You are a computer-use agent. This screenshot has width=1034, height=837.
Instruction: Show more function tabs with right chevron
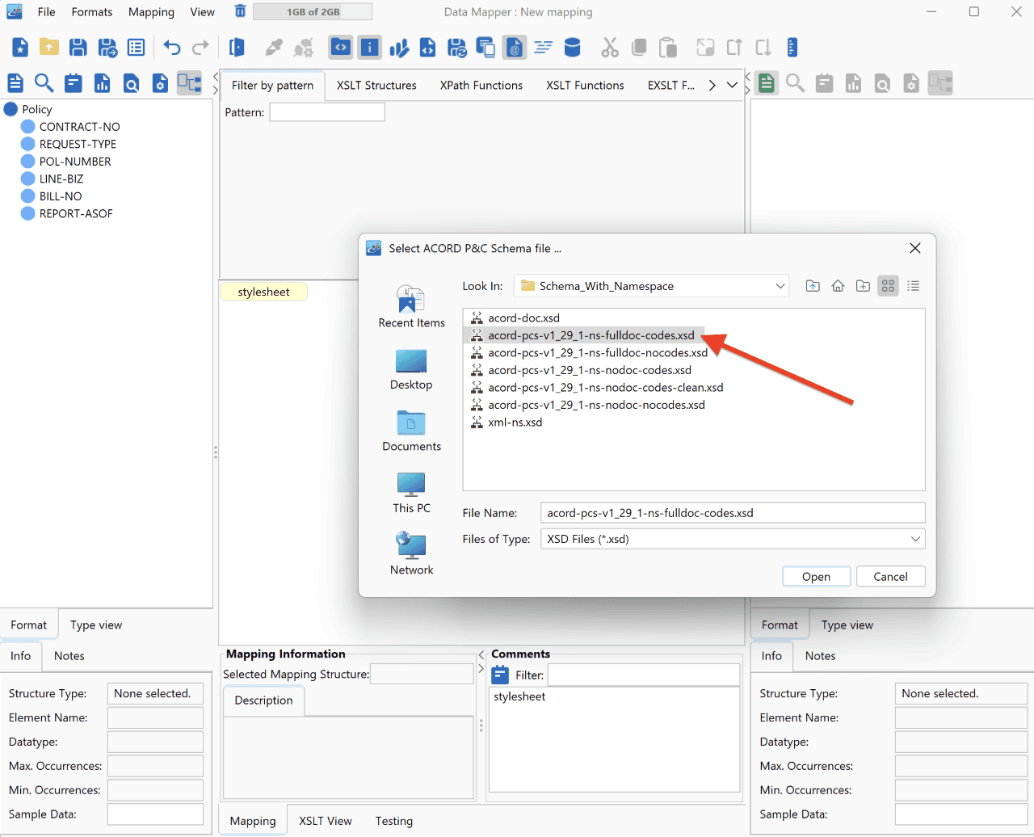(x=712, y=86)
